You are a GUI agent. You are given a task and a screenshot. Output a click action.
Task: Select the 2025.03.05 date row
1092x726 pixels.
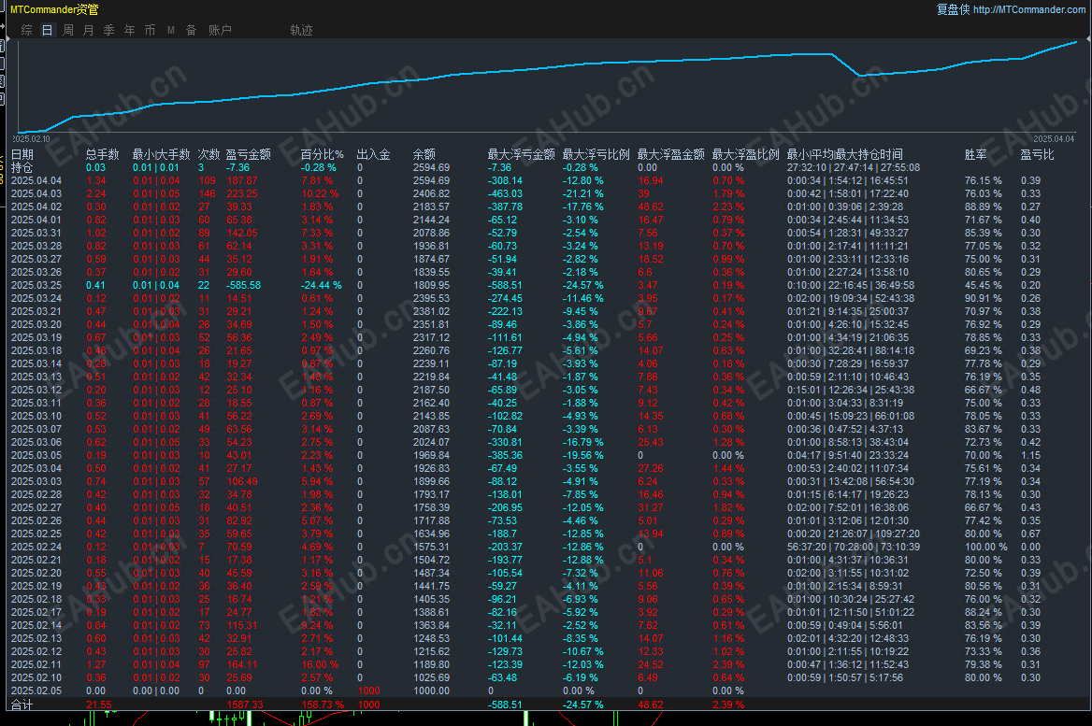tap(36, 455)
